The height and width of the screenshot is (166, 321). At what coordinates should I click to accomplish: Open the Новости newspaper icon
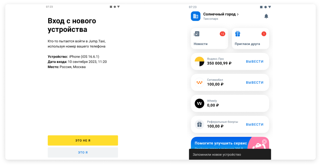tap(197, 34)
